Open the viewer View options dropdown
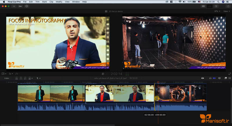Image resolution: width=232 pixels, height=126 pixels. point(226,11)
